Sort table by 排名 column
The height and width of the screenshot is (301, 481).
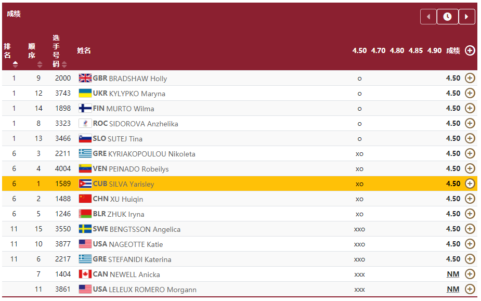[15, 64]
